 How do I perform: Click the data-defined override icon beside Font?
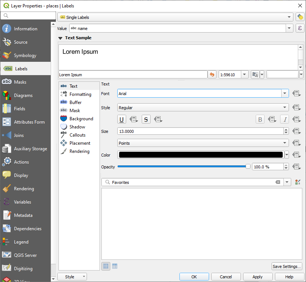[x=296, y=93]
